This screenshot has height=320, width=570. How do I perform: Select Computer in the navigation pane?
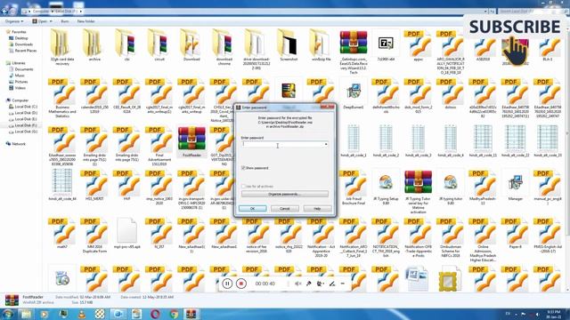pos(20,100)
